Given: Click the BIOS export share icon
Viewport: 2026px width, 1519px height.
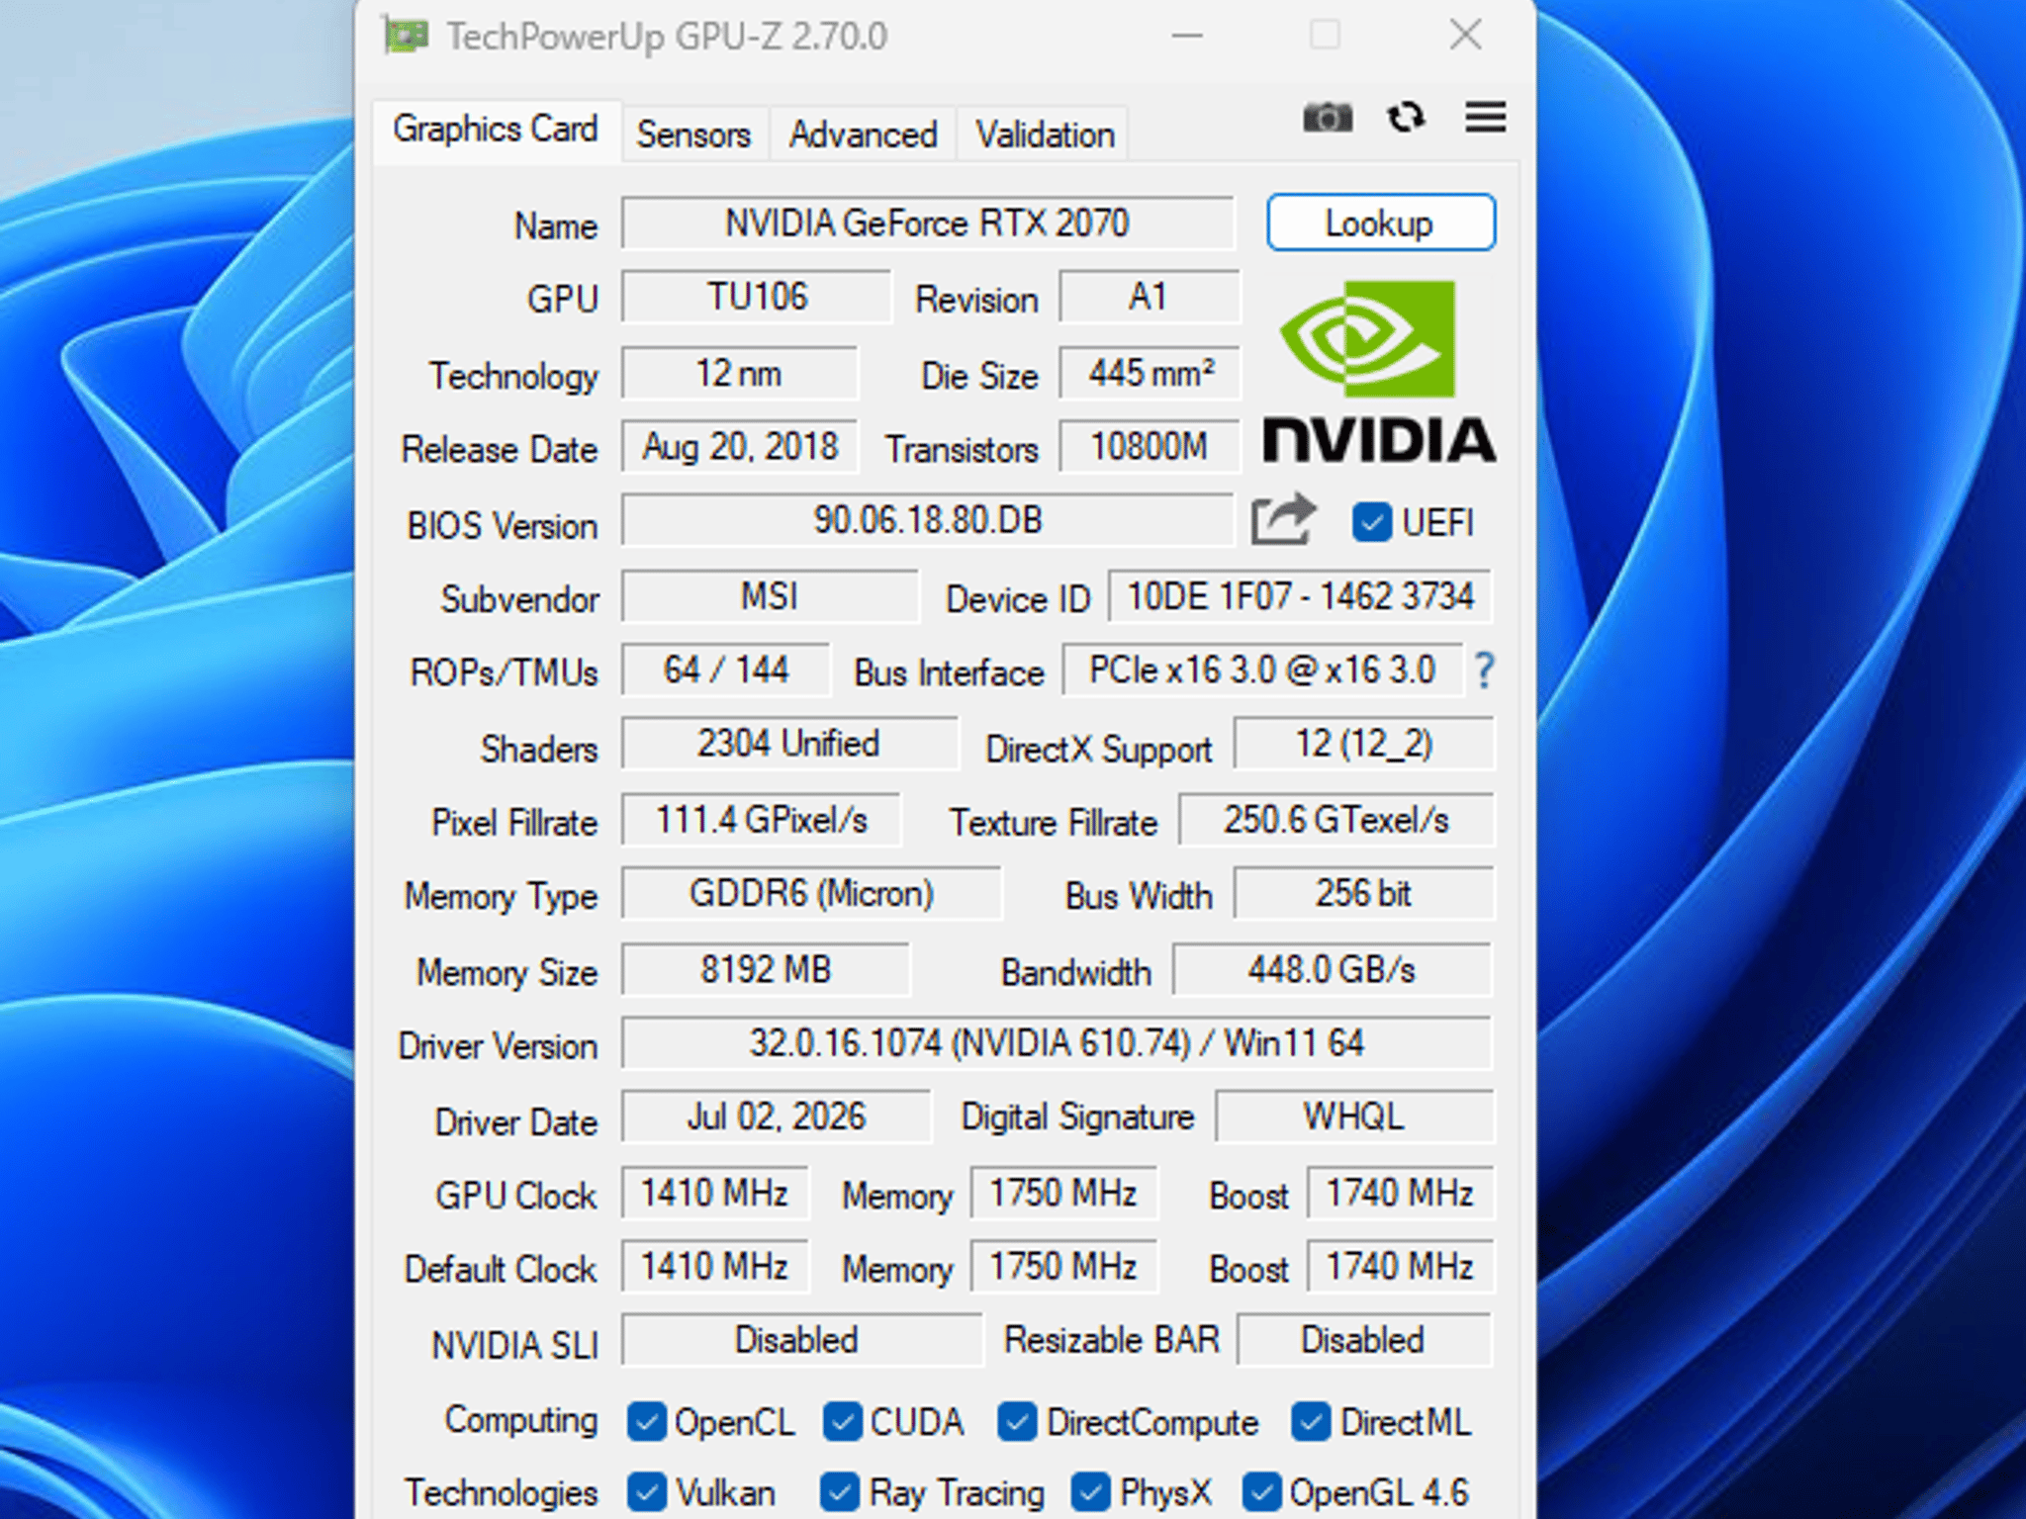Looking at the screenshot, I should 1283,520.
